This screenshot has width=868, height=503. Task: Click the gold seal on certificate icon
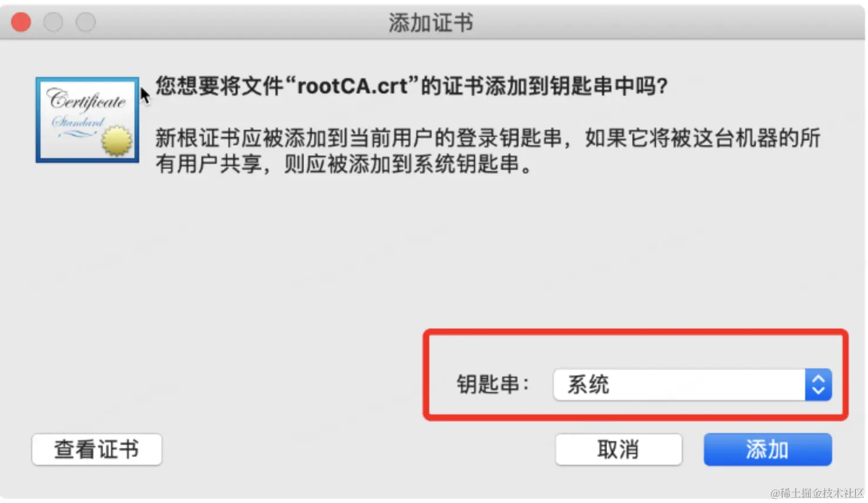pyautogui.click(x=117, y=141)
